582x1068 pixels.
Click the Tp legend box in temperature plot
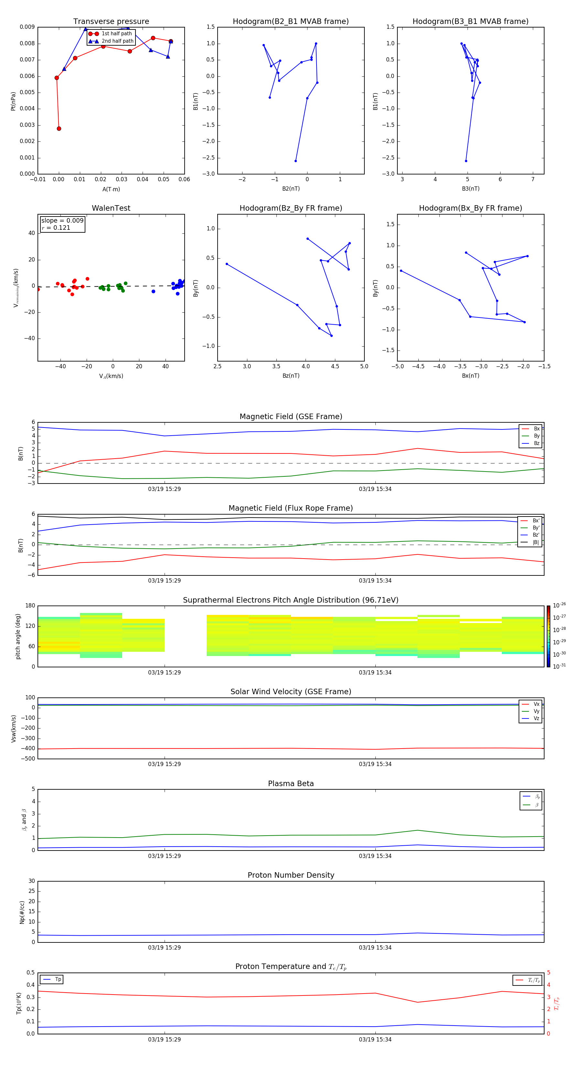point(52,979)
